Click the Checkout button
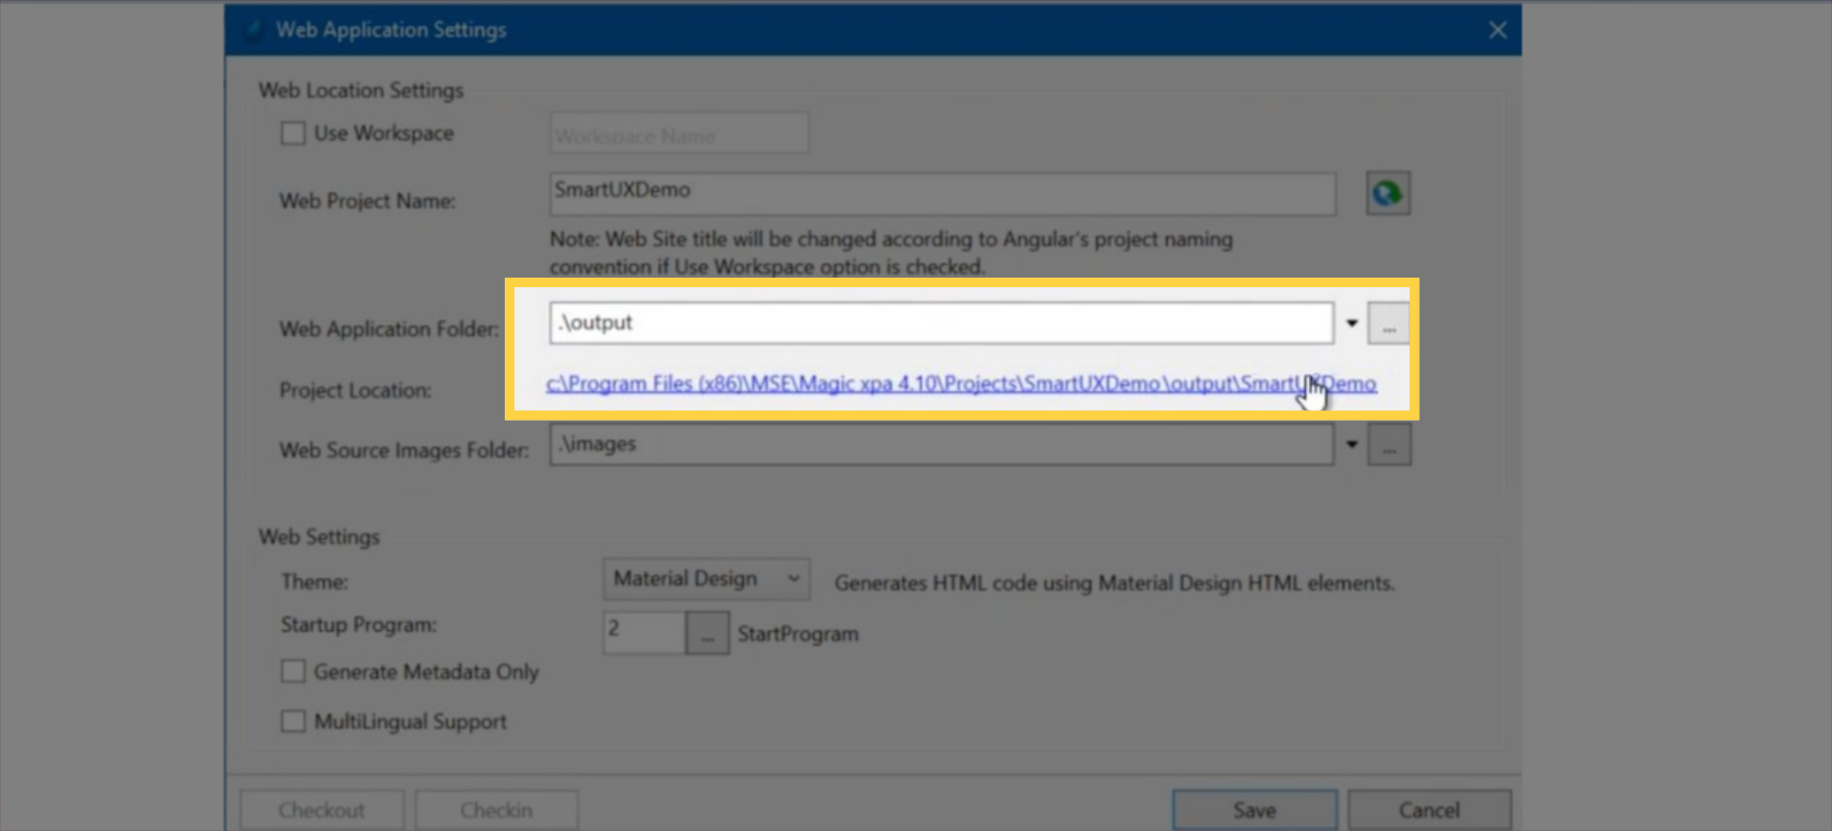1832x831 pixels. tap(322, 810)
